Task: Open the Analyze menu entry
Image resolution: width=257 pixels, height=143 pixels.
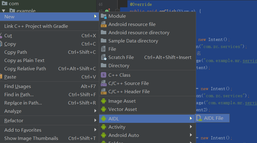Action: click(49, 111)
